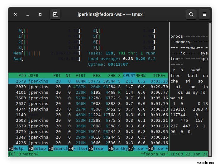
Task: Sort by the TIME+ column header
Action: [x=159, y=76]
